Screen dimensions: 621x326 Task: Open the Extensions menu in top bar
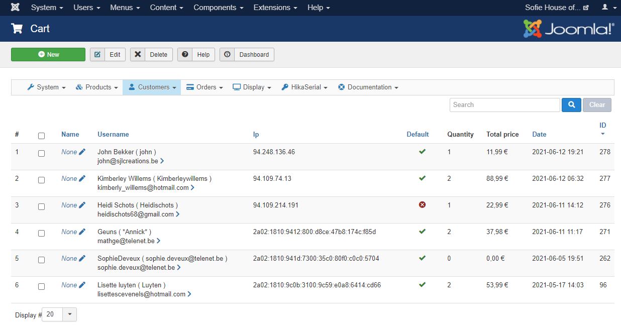pyautogui.click(x=275, y=8)
